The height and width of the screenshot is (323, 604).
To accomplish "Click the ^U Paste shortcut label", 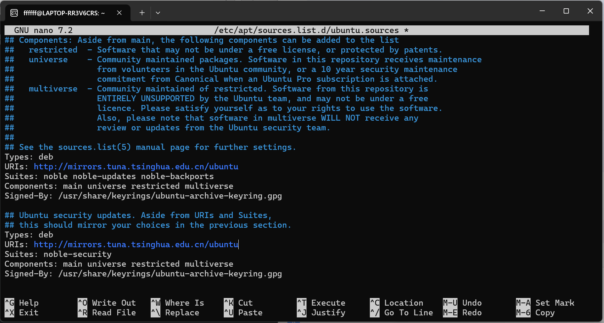I will pyautogui.click(x=243, y=313).
